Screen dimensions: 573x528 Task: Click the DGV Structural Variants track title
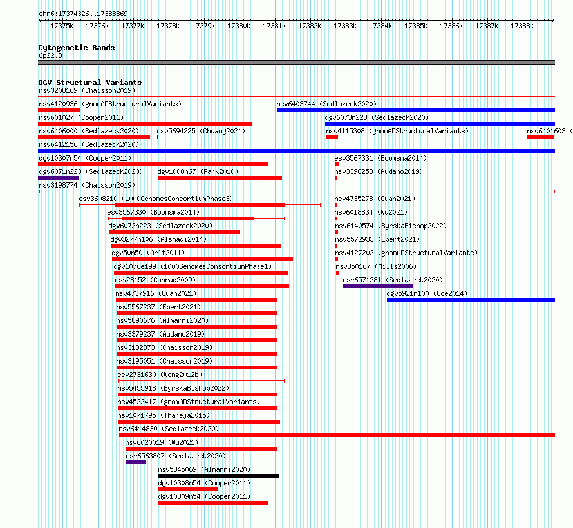[90, 83]
